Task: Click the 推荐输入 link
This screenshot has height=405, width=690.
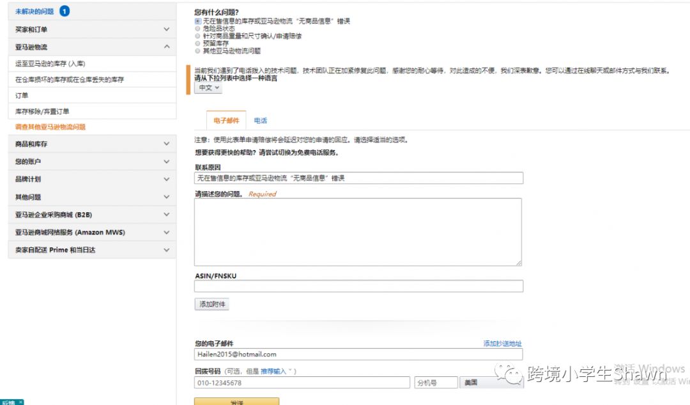Action: (273, 372)
